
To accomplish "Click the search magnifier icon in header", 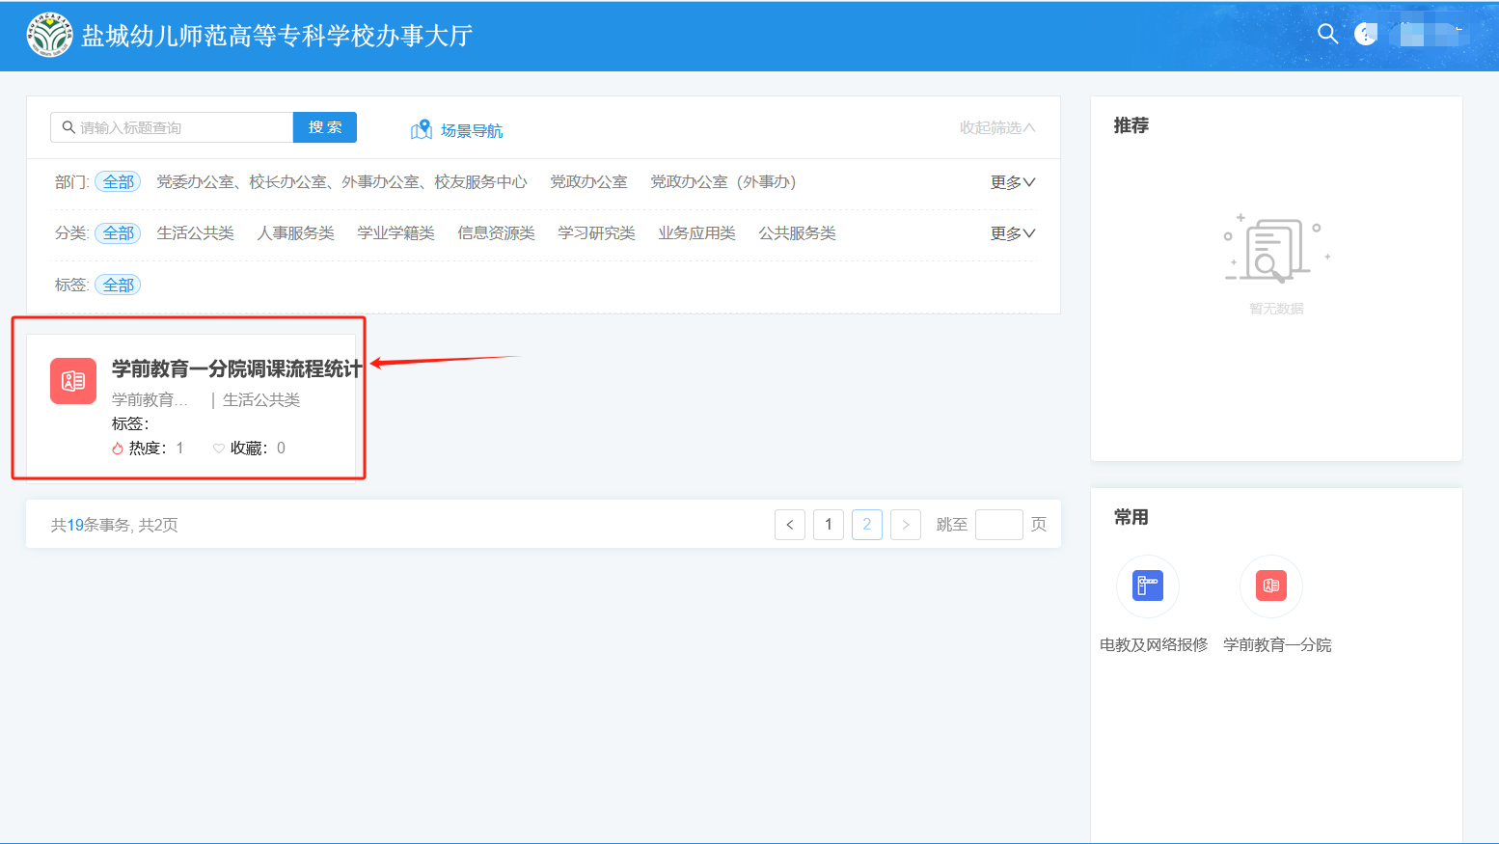I will coord(1327,34).
